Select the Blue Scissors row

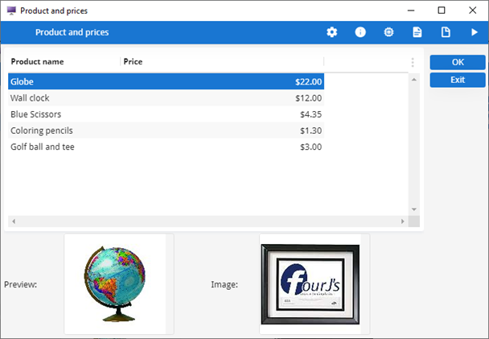tap(166, 114)
